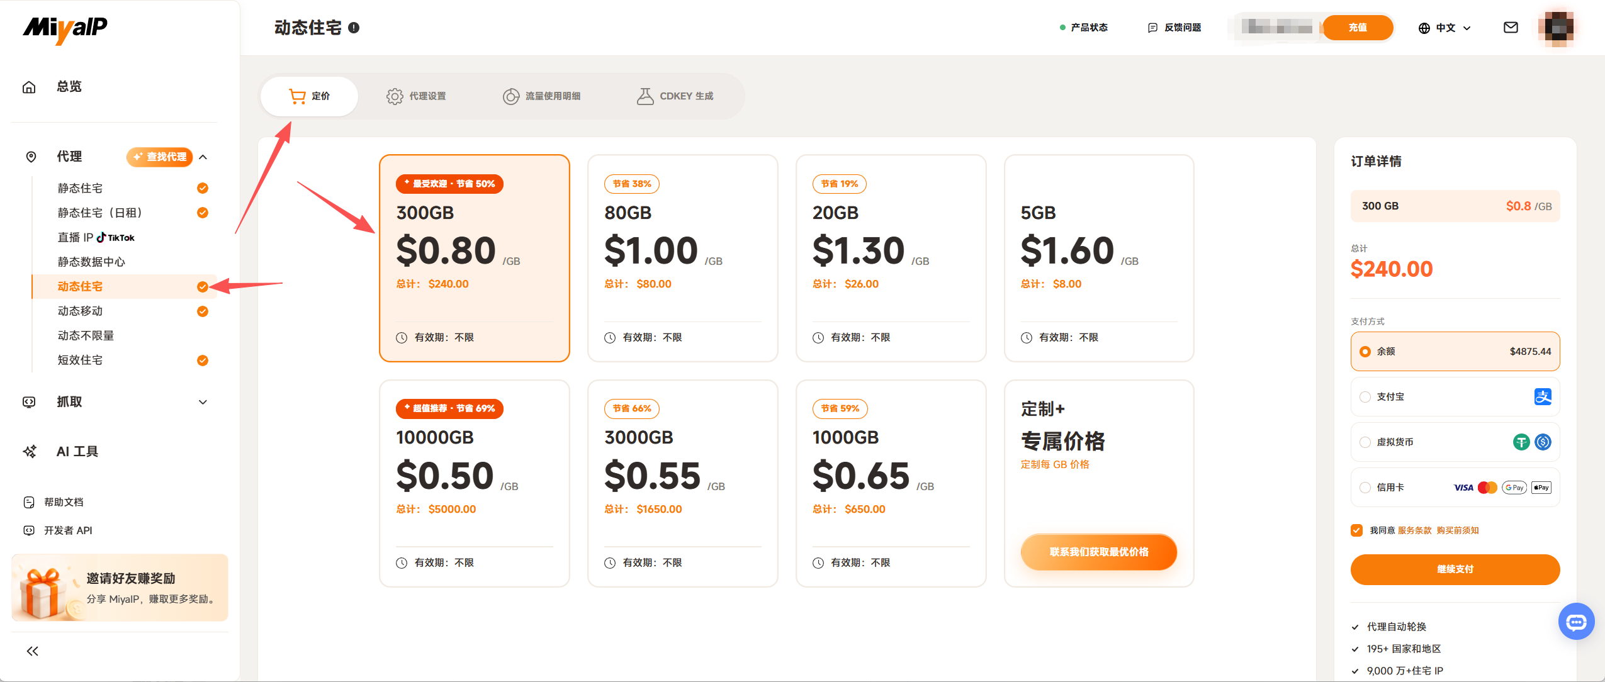Select 信用卡 payment radio button
Image resolution: width=1605 pixels, height=682 pixels.
tap(1365, 488)
